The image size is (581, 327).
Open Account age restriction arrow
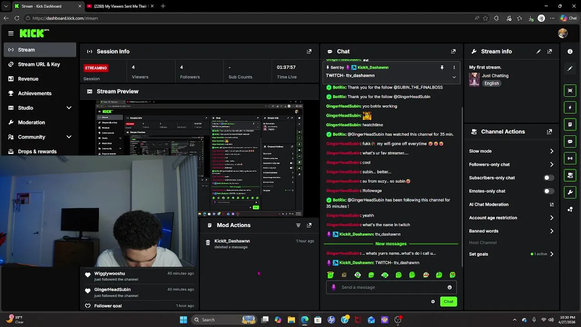(x=551, y=218)
